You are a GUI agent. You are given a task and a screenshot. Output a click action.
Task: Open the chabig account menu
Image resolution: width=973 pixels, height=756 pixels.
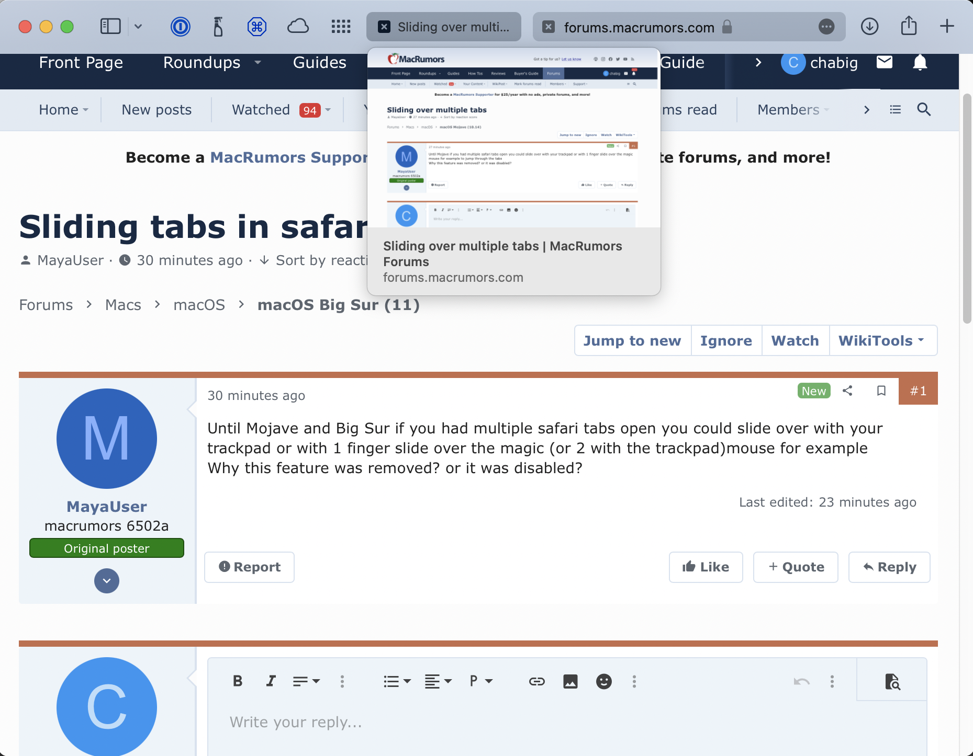(x=820, y=63)
